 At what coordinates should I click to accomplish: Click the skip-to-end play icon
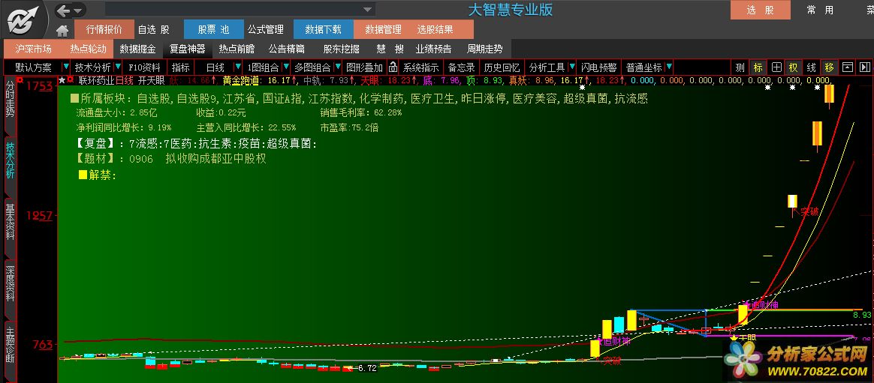point(864,67)
